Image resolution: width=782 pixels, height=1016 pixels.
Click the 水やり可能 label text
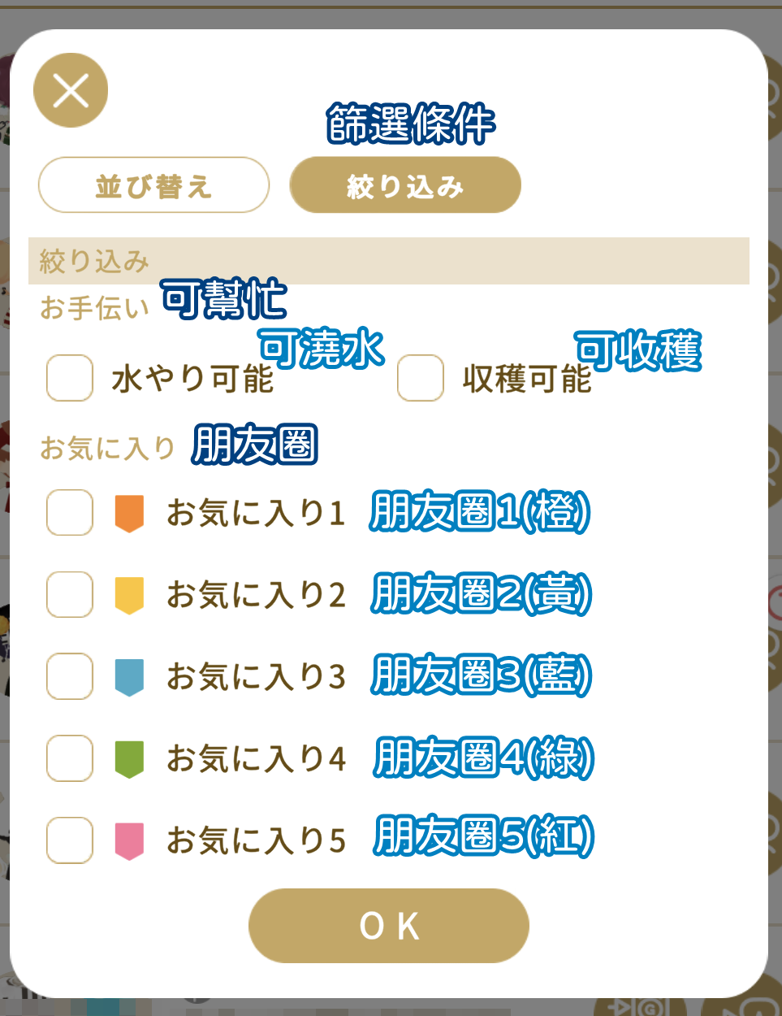tap(192, 379)
